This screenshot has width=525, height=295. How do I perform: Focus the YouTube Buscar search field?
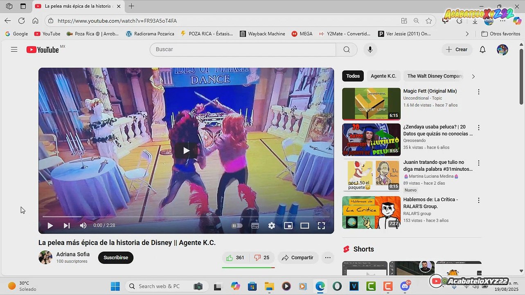[243, 50]
